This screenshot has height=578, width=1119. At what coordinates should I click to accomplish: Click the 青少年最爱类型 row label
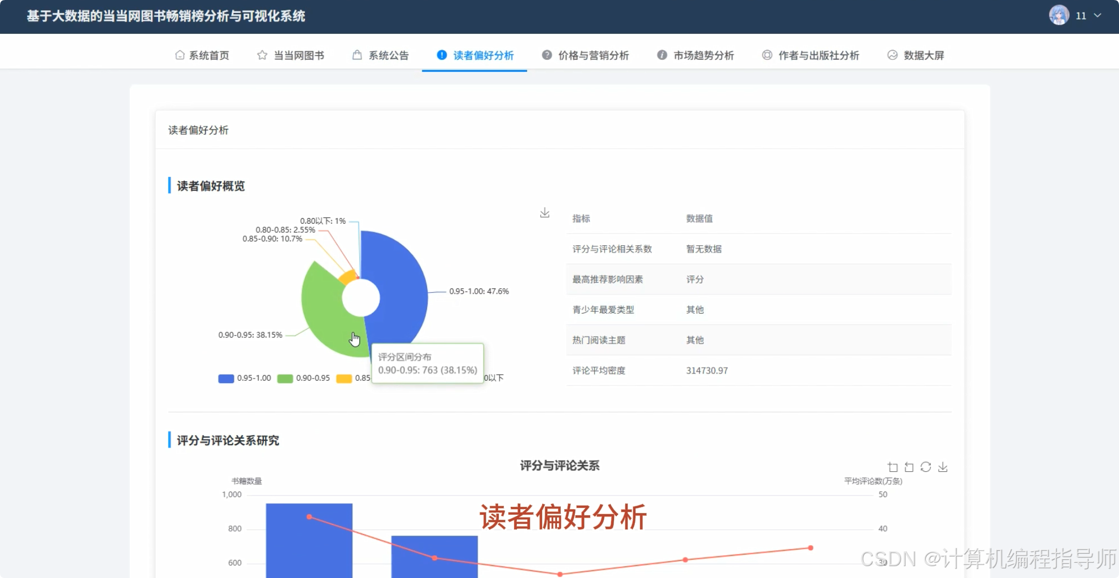[x=603, y=310]
